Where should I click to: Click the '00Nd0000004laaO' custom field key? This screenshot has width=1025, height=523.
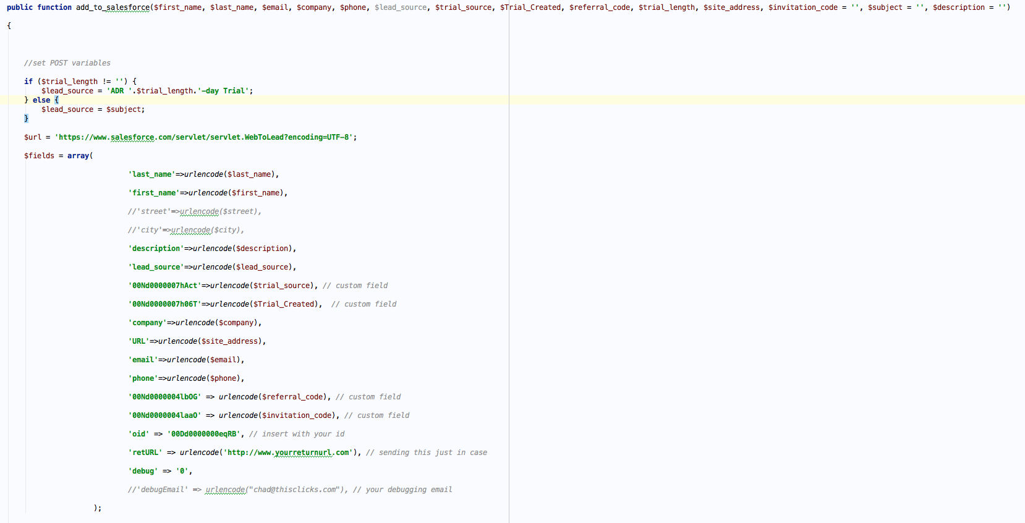(x=165, y=415)
